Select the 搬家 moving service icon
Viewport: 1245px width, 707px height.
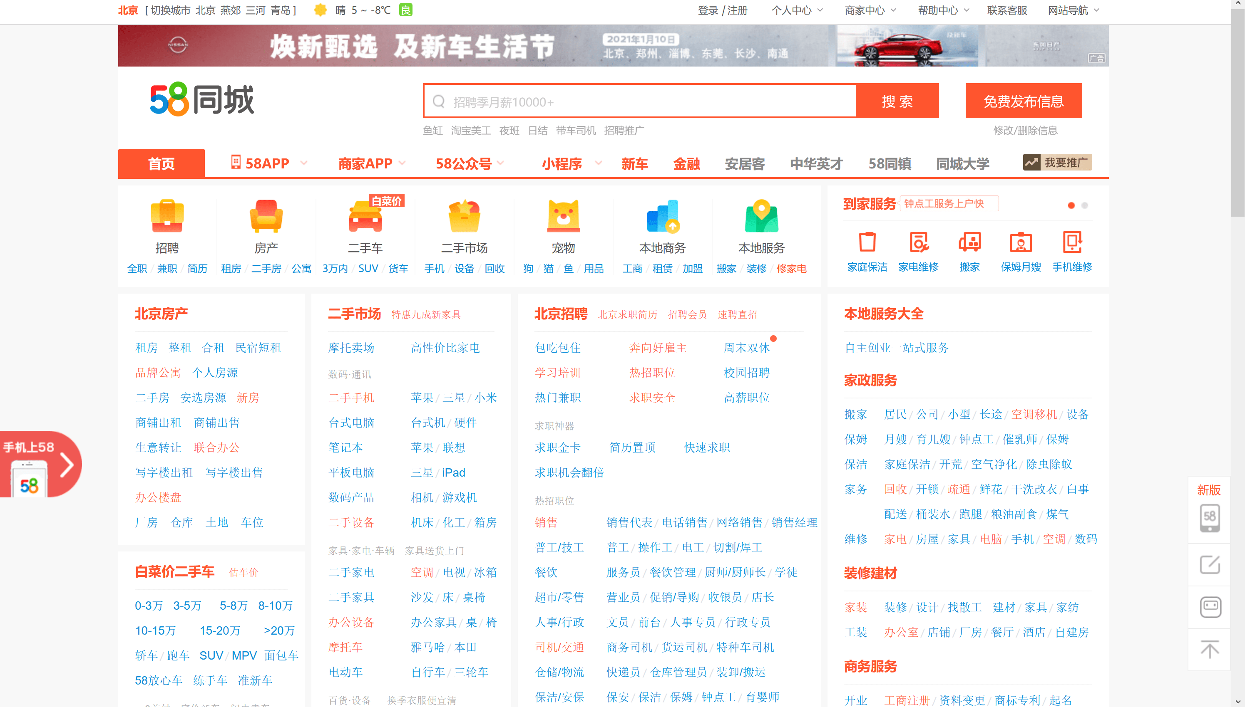click(x=969, y=242)
